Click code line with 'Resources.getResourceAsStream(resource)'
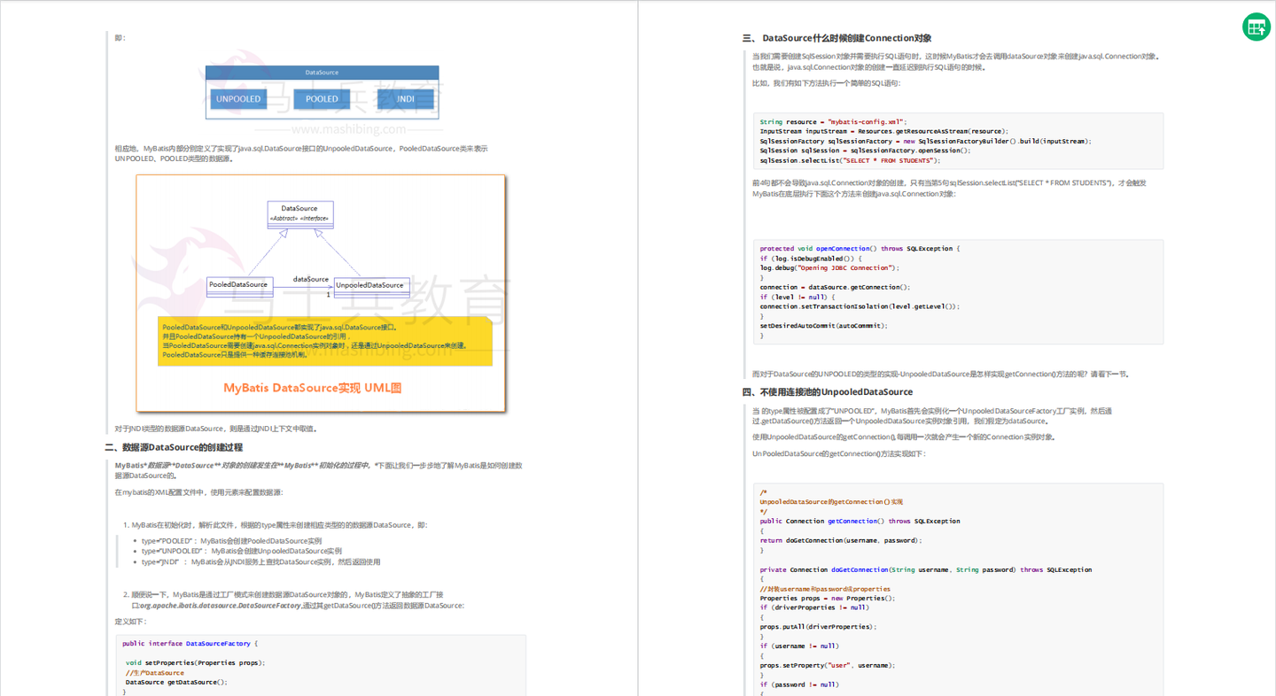Screen dimensions: 1276x696 883,131
